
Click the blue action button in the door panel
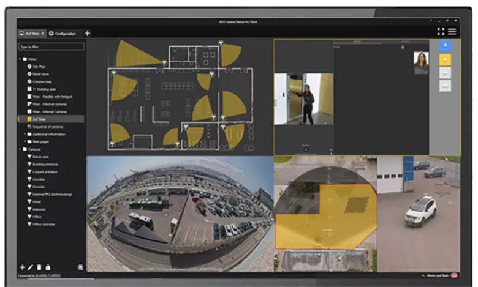tap(445, 45)
